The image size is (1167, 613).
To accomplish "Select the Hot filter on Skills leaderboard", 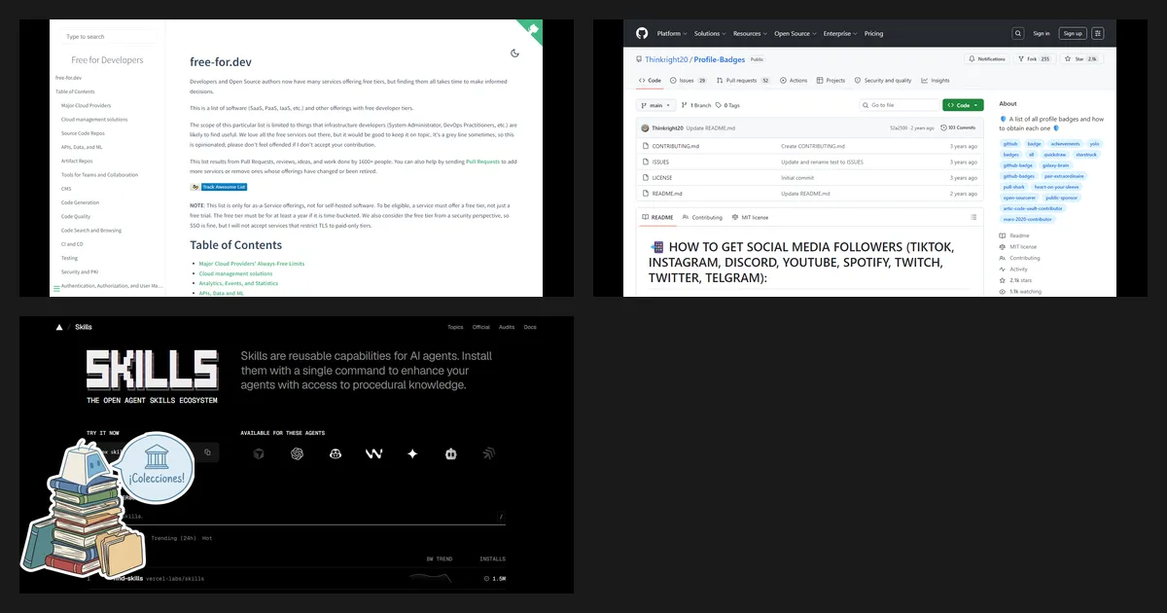I will point(207,538).
